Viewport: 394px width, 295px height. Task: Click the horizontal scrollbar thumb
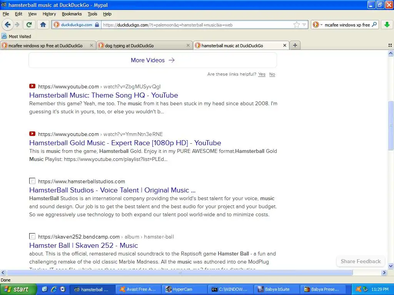tap(179, 272)
